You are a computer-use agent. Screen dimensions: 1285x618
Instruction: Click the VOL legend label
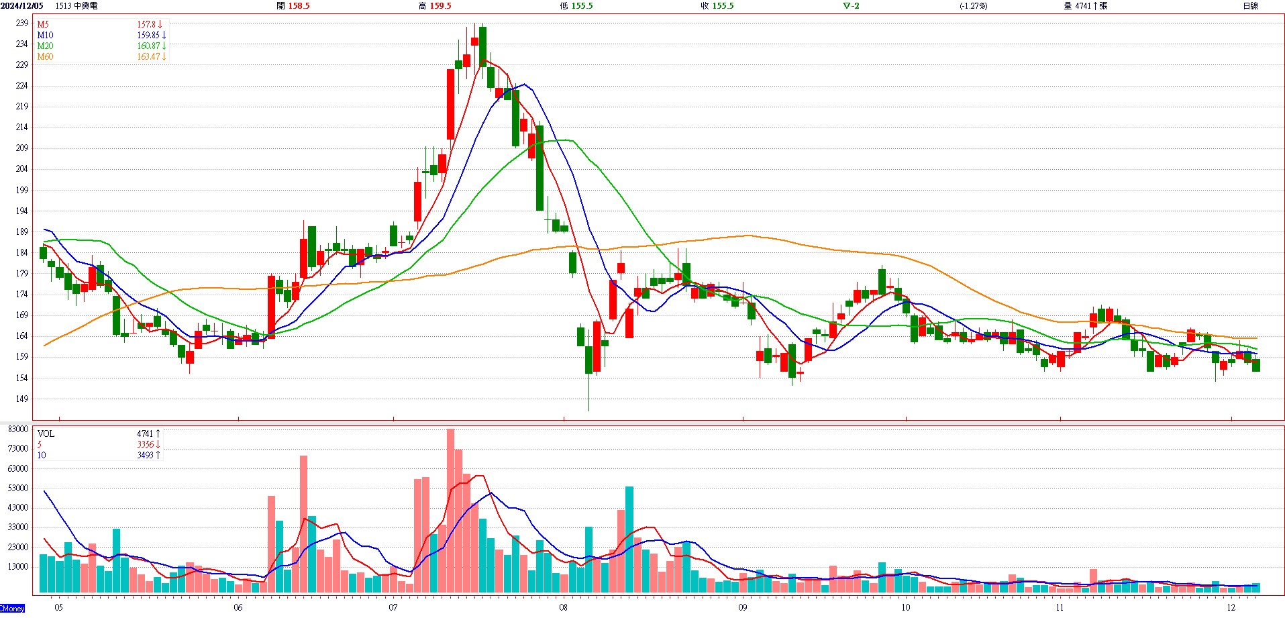click(46, 433)
